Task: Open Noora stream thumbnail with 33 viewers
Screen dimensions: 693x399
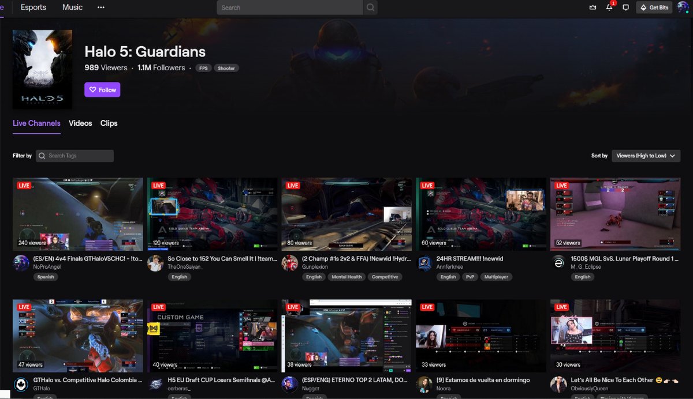Action: tap(481, 336)
